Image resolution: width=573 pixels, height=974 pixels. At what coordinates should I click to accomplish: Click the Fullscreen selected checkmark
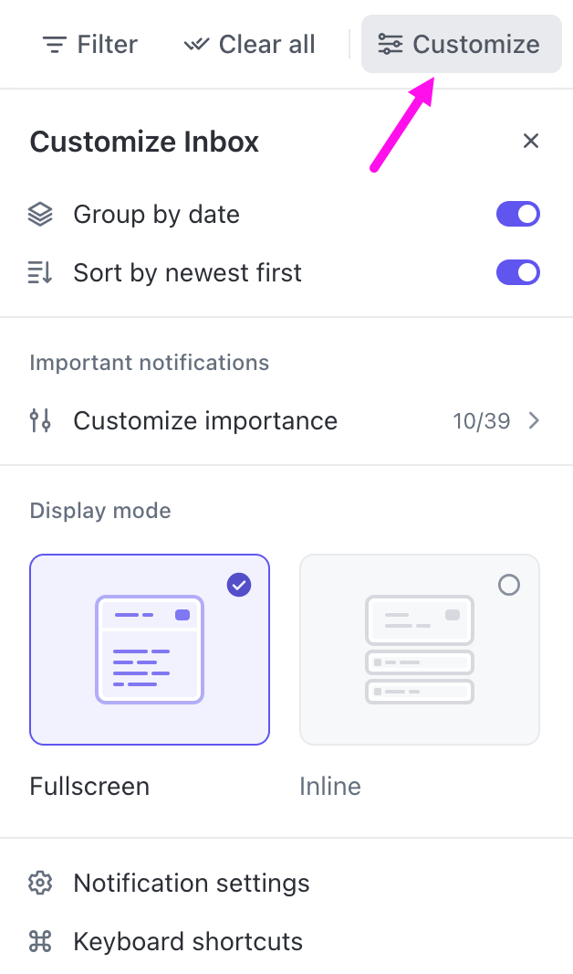[x=239, y=585]
